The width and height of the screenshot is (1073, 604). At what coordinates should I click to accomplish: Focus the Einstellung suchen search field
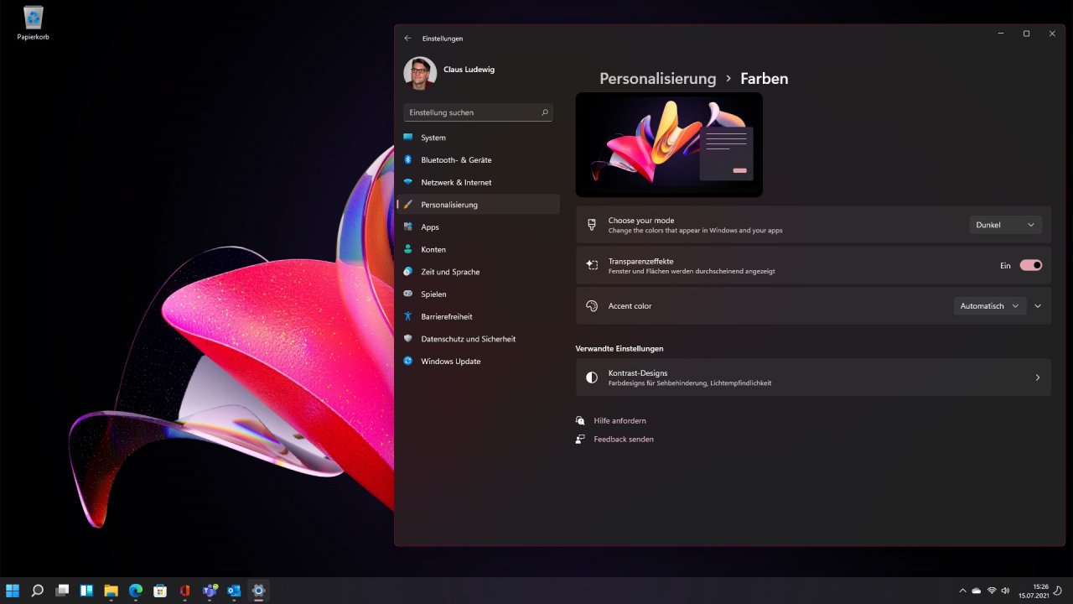coord(478,112)
